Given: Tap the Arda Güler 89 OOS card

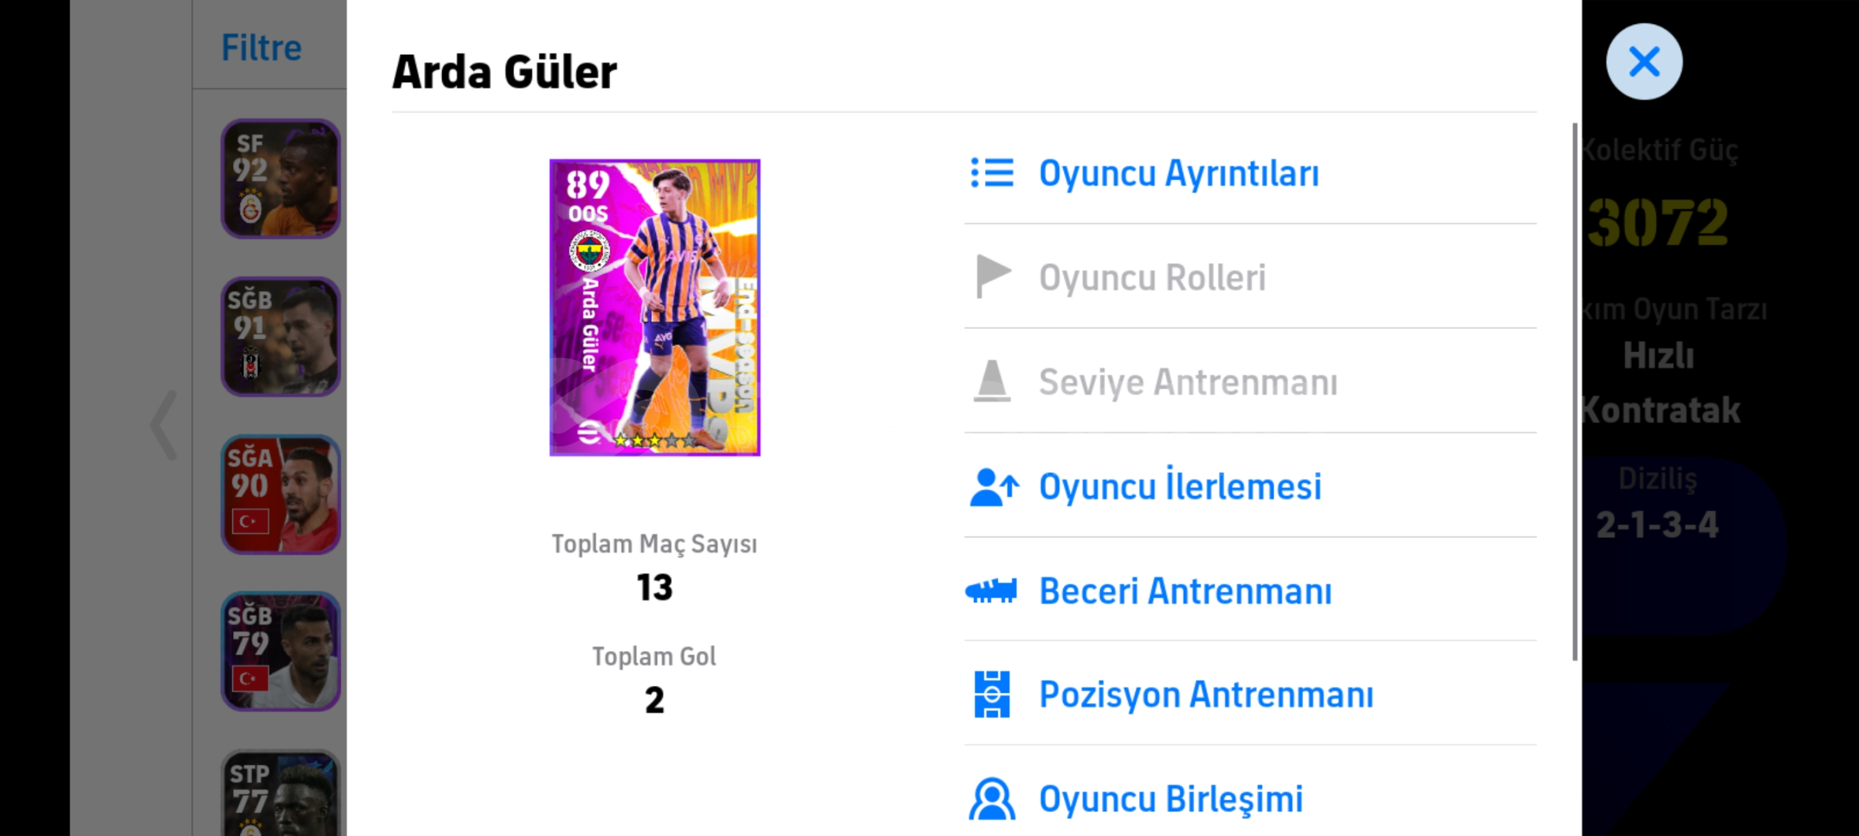Looking at the screenshot, I should 655,307.
